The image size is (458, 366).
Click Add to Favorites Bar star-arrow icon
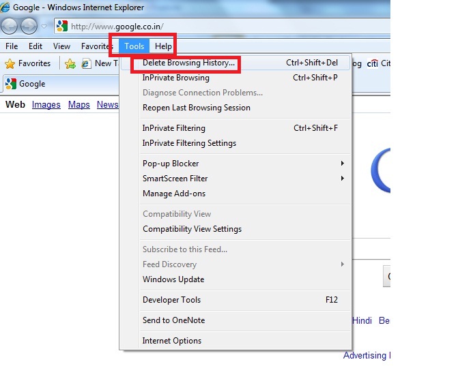(70, 63)
